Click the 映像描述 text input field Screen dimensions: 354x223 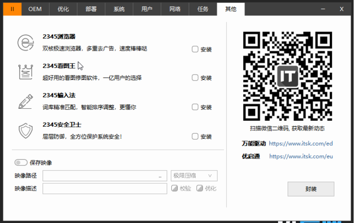(104, 188)
